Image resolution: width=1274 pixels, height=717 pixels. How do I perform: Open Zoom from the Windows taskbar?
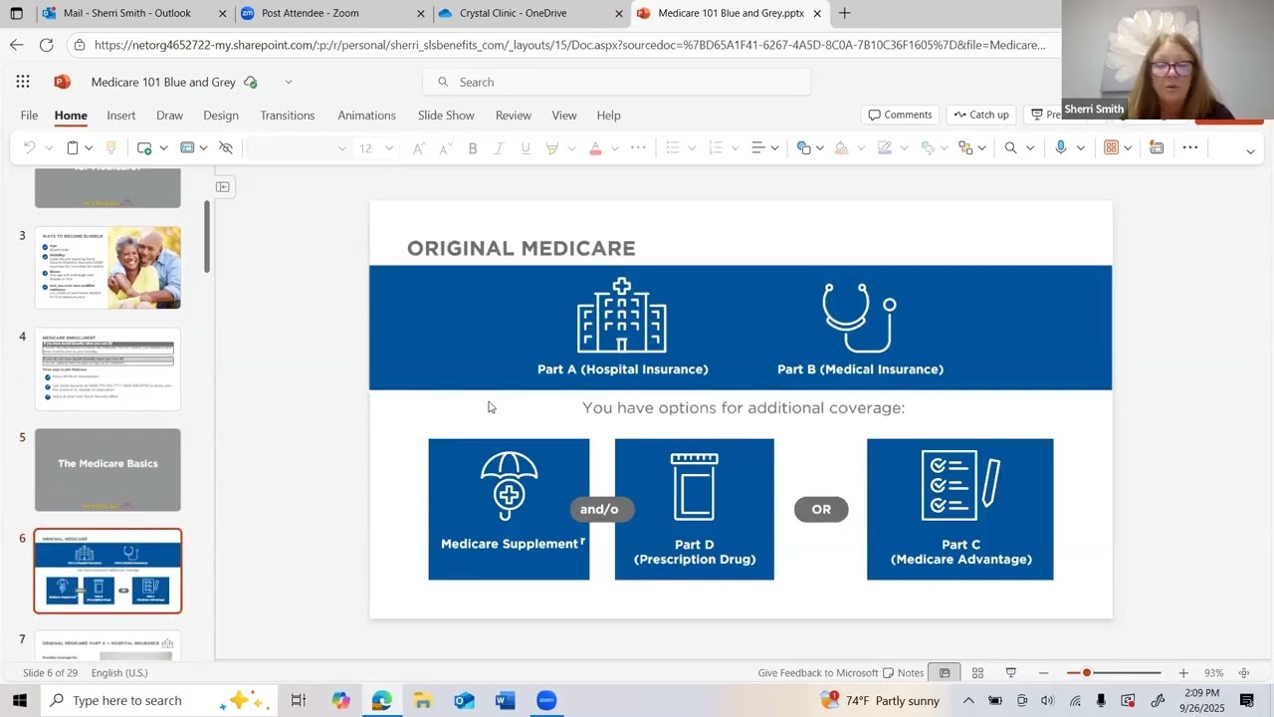(546, 700)
